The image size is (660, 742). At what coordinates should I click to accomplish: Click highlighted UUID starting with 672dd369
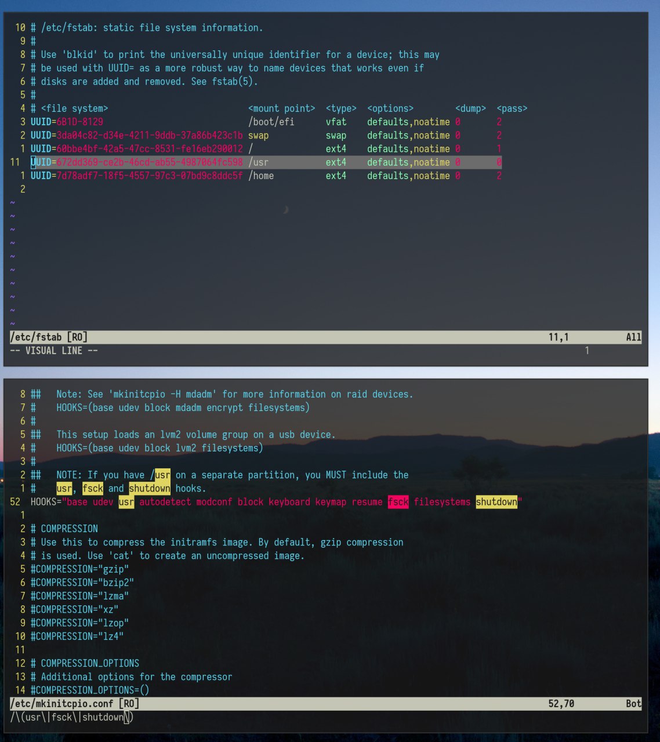(x=150, y=163)
